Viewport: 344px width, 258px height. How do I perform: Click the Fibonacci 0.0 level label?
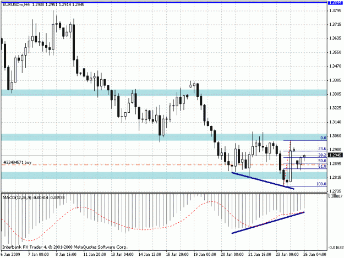(x=324, y=138)
